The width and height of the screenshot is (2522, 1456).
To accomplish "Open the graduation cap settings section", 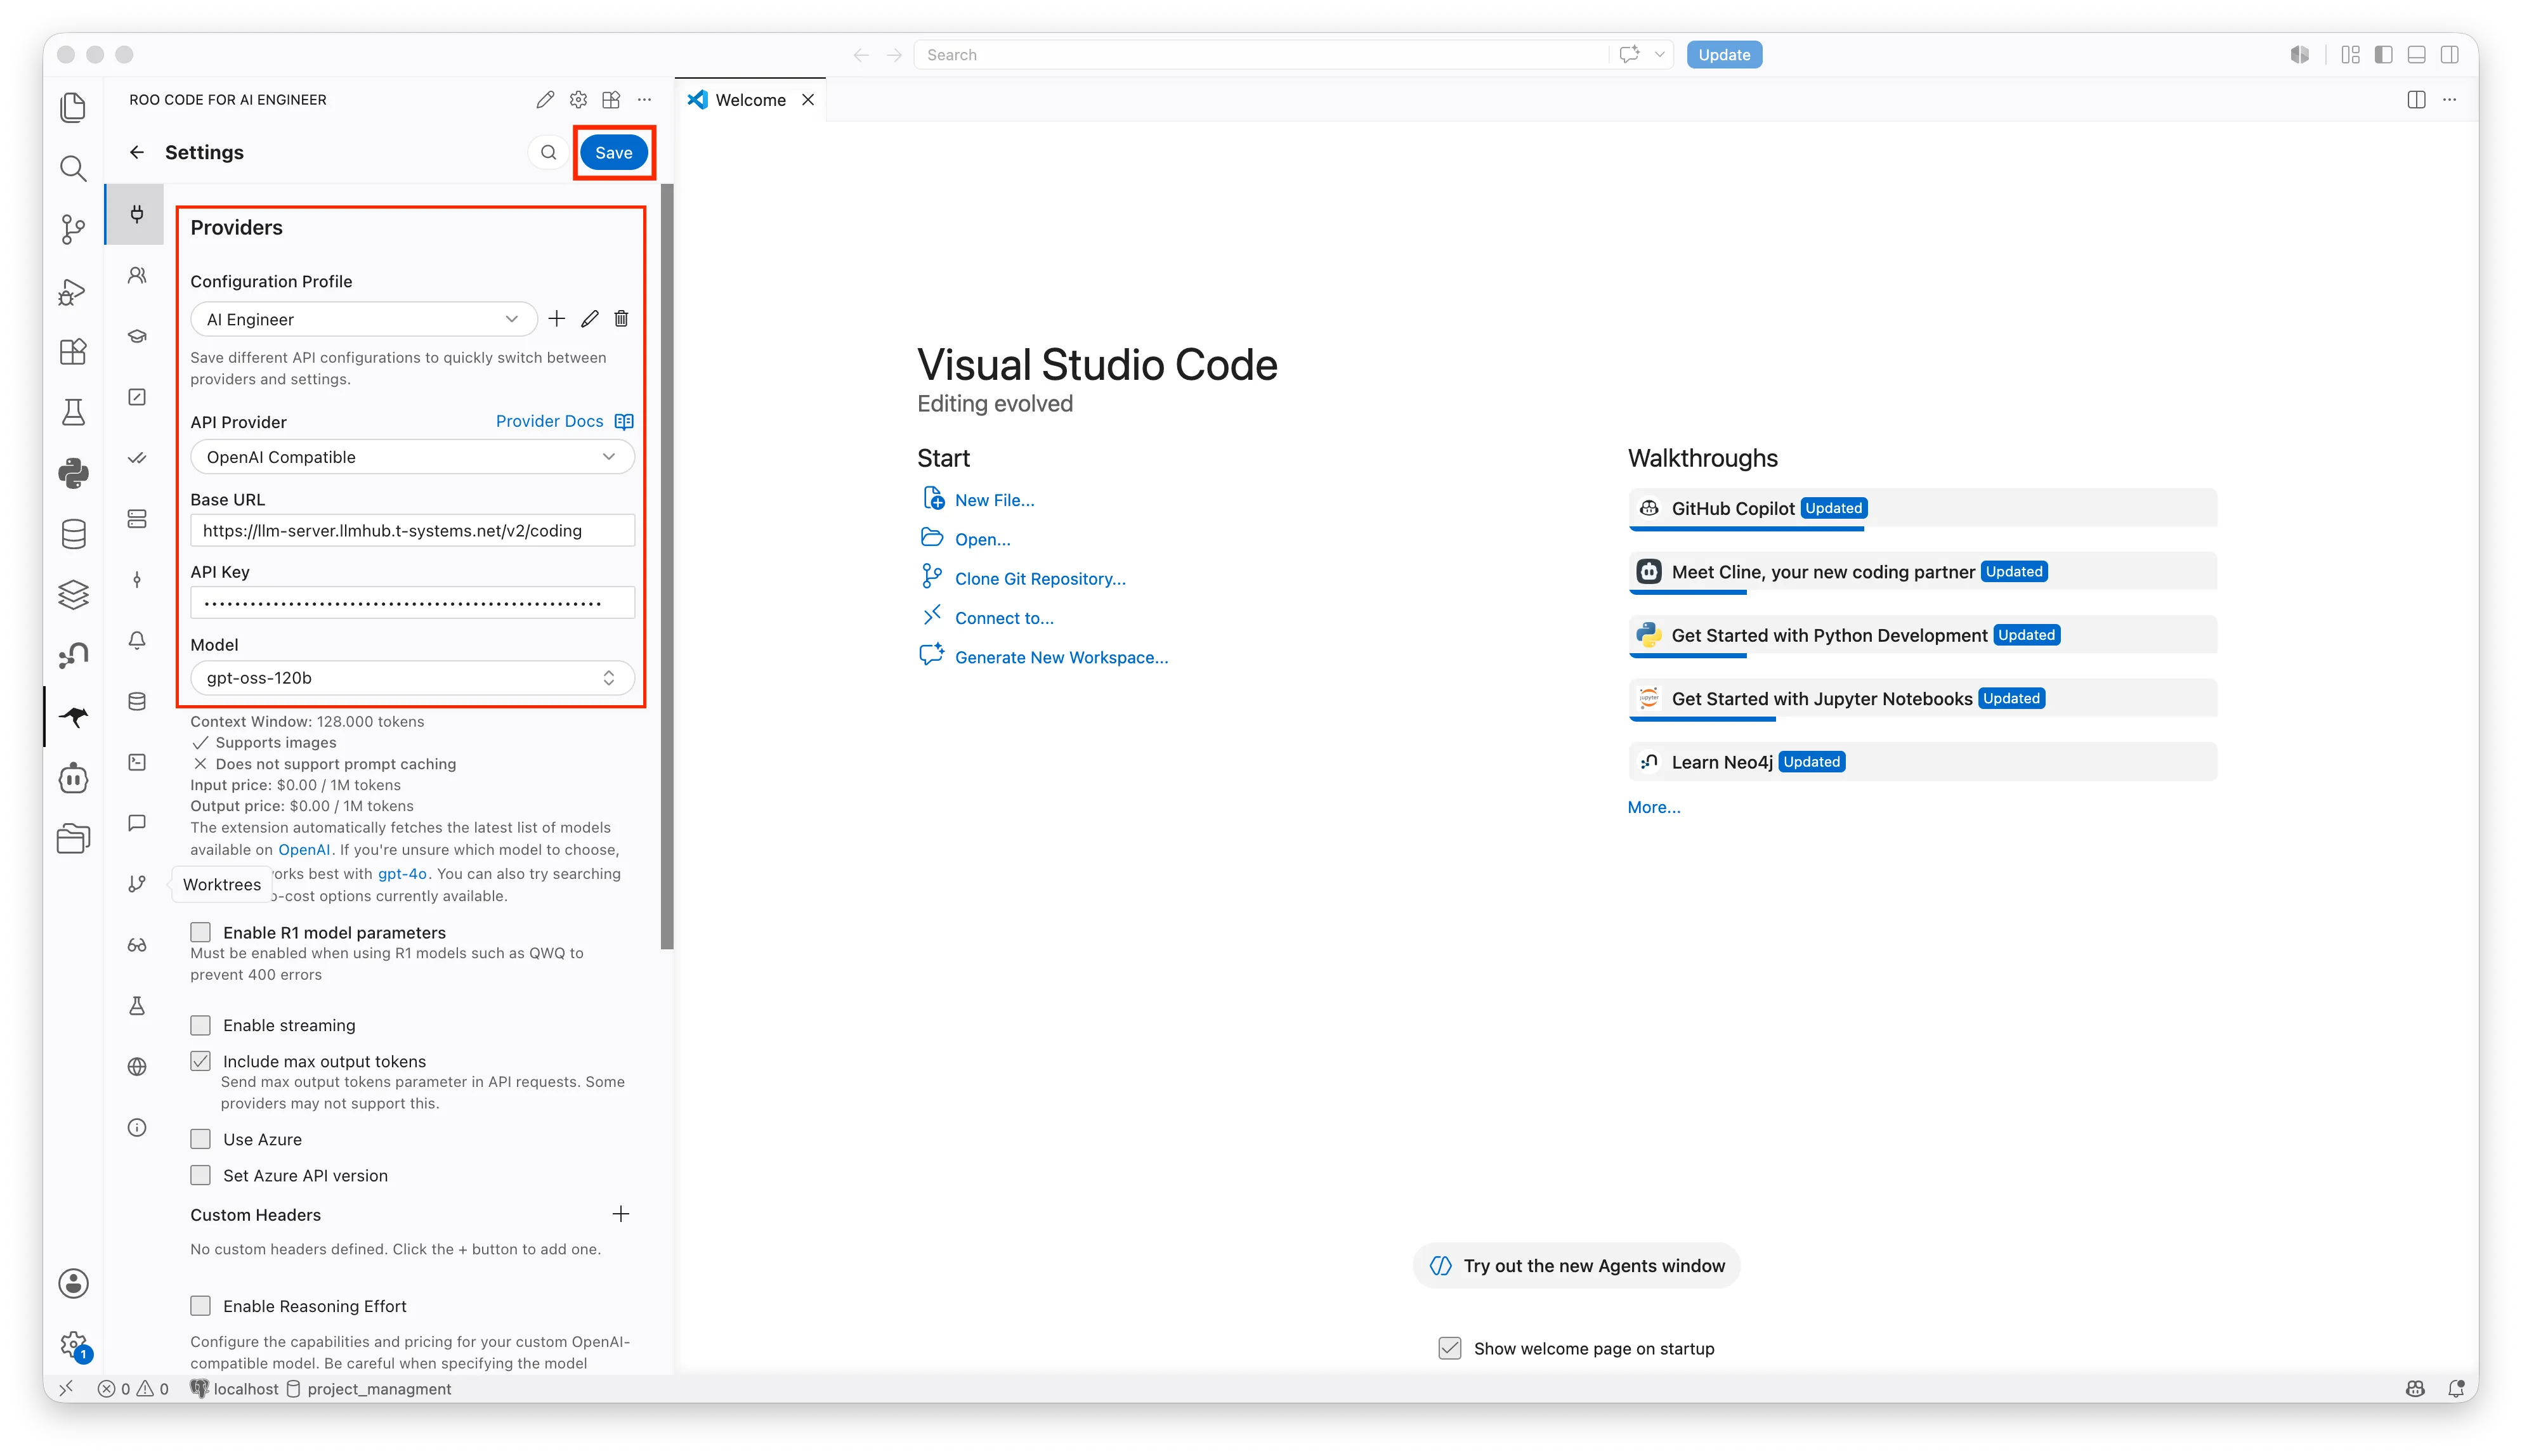I will tap(137, 336).
